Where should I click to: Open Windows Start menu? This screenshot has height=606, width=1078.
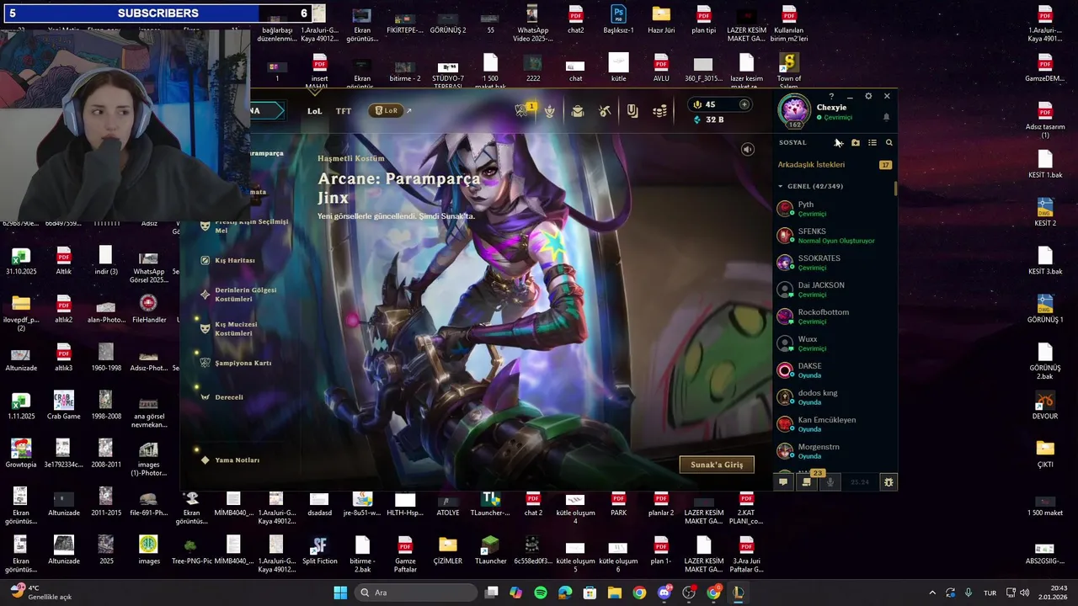[x=340, y=593]
